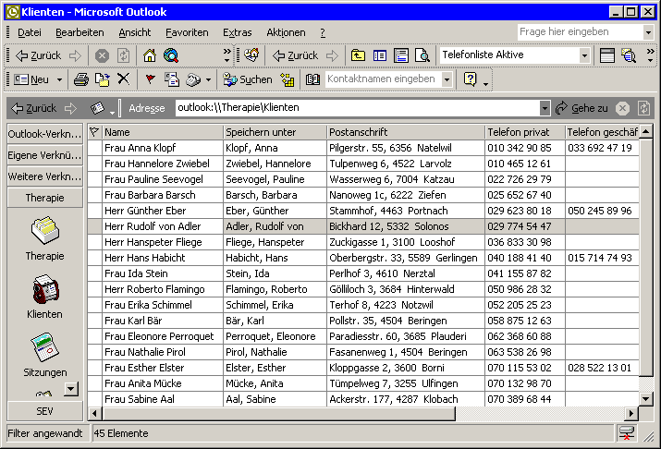Open the Ansicht menu

pos(134,32)
